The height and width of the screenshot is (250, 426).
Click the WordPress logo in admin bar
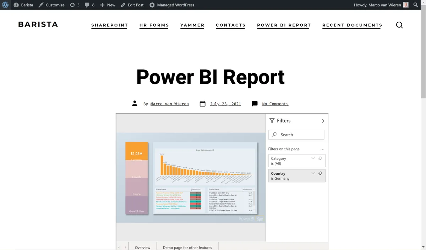point(5,5)
